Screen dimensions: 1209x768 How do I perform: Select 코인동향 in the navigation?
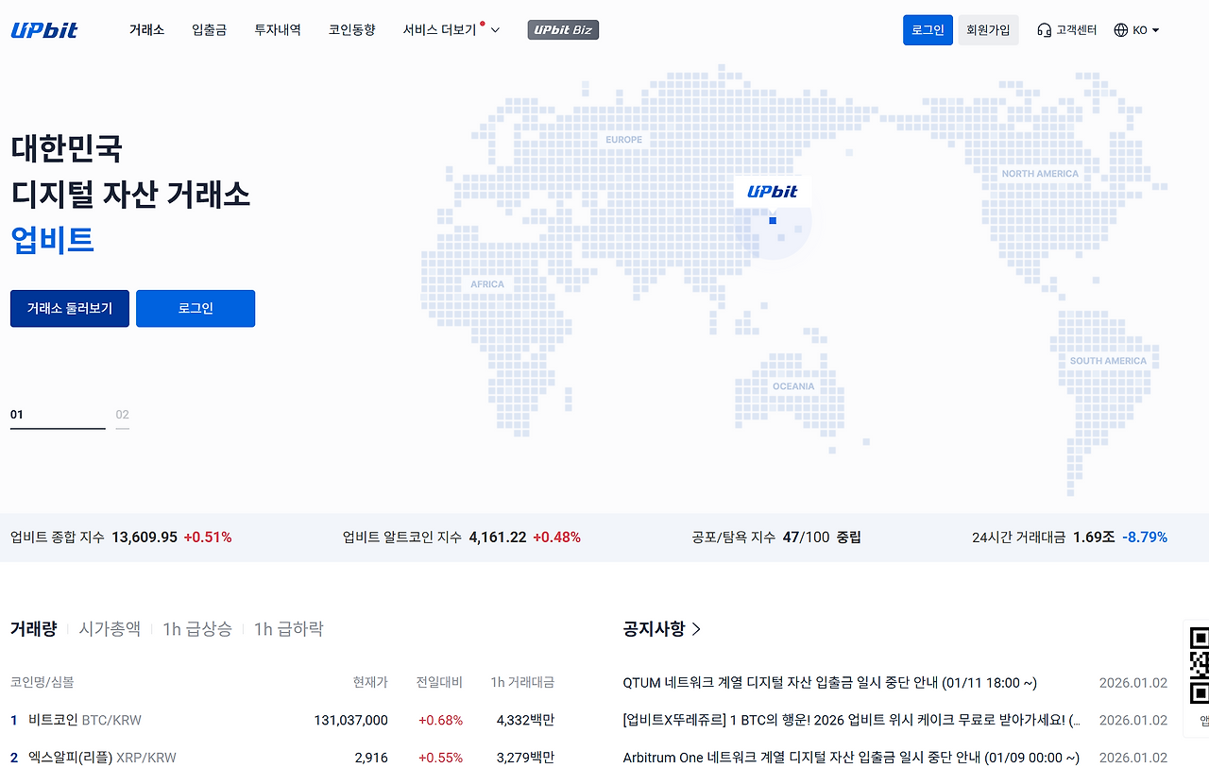(352, 30)
